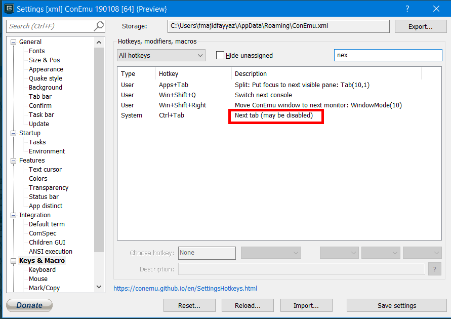Open ANSI execution settings page
This screenshot has width=451, height=319.
51,252
